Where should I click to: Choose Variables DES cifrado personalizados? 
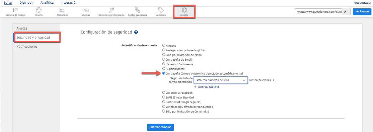(x=164, y=107)
